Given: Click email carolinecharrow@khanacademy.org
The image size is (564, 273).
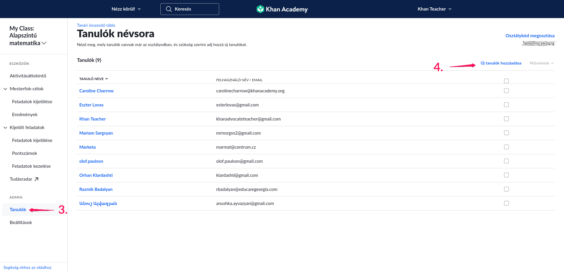Looking at the screenshot, I should (x=250, y=91).
